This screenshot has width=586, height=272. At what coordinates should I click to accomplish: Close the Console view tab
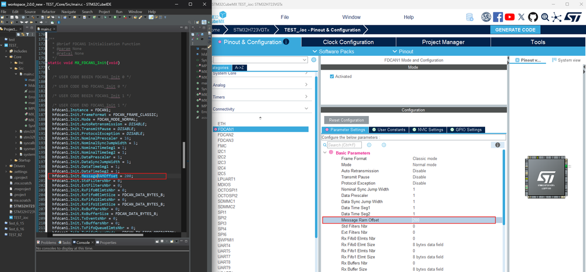(93, 243)
